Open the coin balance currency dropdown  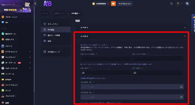tap(108, 4)
